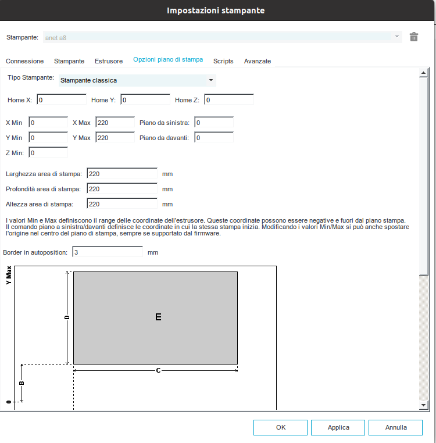The width and height of the screenshot is (436, 443).
Task: Switch to the Connessione tab
Action: click(x=25, y=61)
